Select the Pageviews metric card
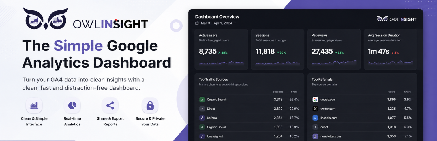 click(334, 49)
